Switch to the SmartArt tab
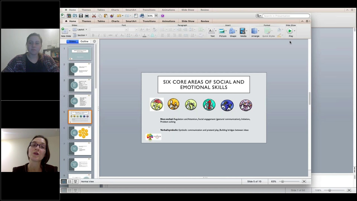This screenshot has width=357, height=201. coord(131,21)
